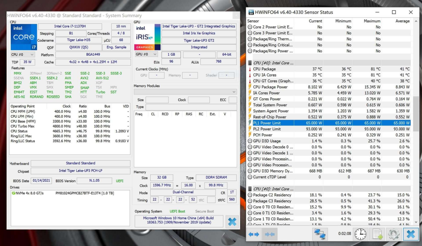422x246 pixels.
Task: Open the CPU #0 selector dropdown
Action: tap(23, 54)
